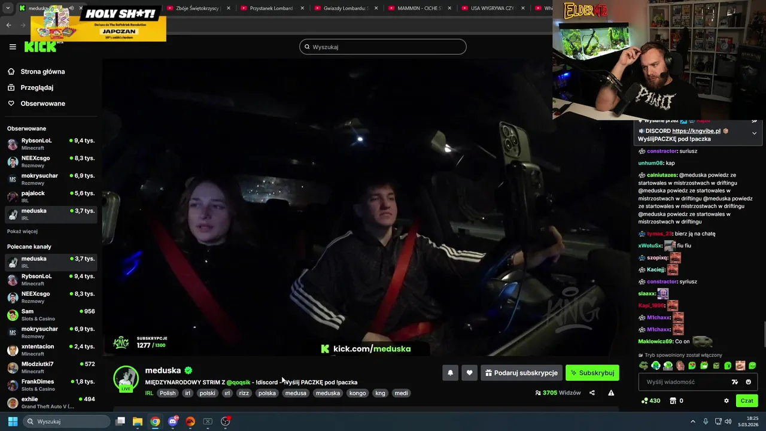The width and height of the screenshot is (766, 431).
Task: Click the sunglasses frog emote
Action: click(643, 366)
